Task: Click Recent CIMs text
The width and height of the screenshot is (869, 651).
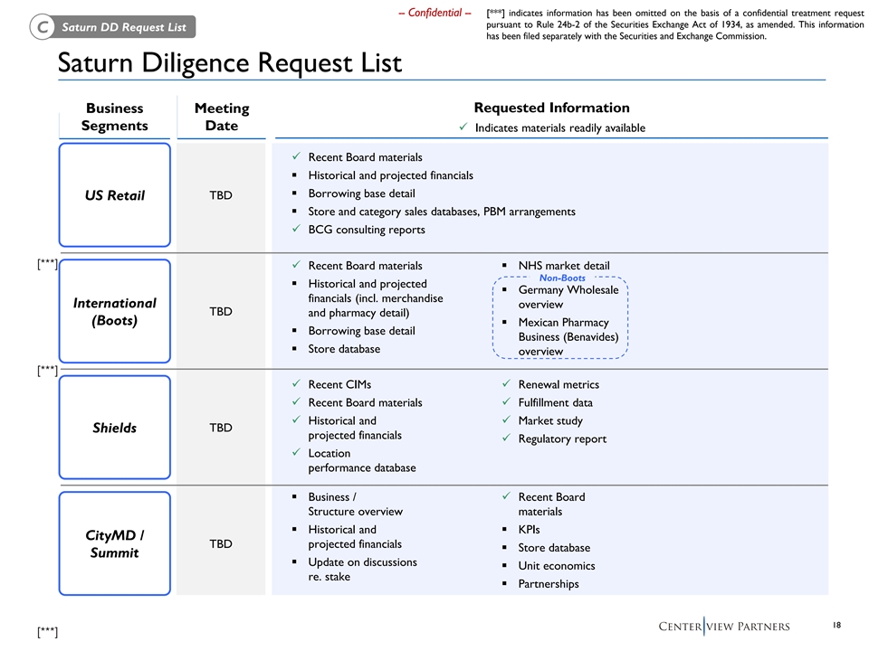Action: pos(339,384)
